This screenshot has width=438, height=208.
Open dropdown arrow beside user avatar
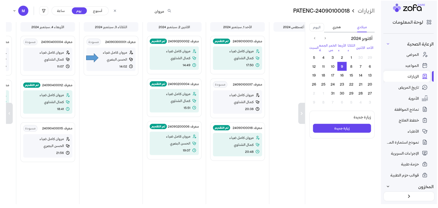tap(14, 11)
